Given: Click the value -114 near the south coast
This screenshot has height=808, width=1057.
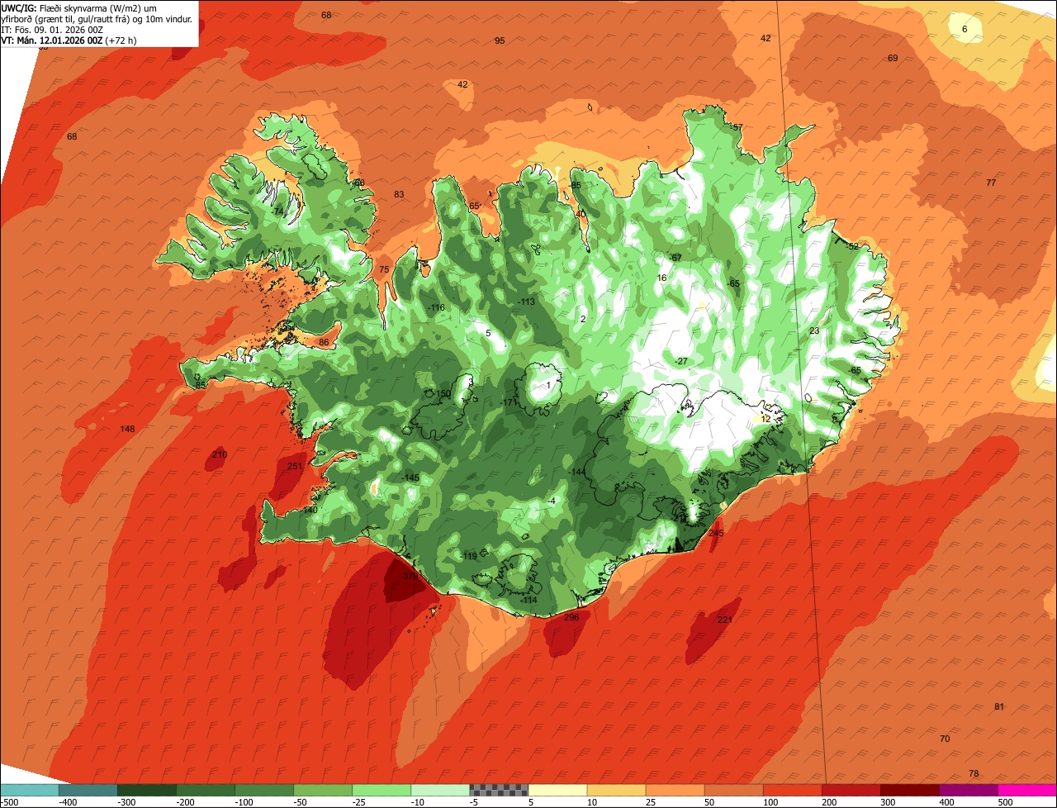Looking at the screenshot, I should click(529, 600).
